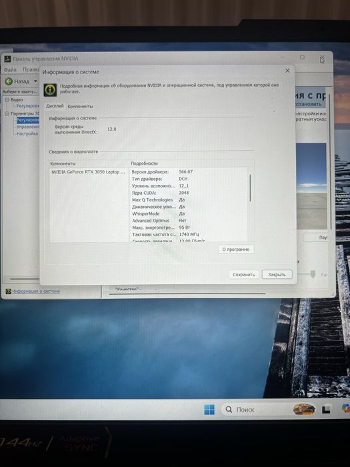Screen dimensions: 350x467
Task: Click the DirectX runtime version value 12.0
Action: (111, 129)
